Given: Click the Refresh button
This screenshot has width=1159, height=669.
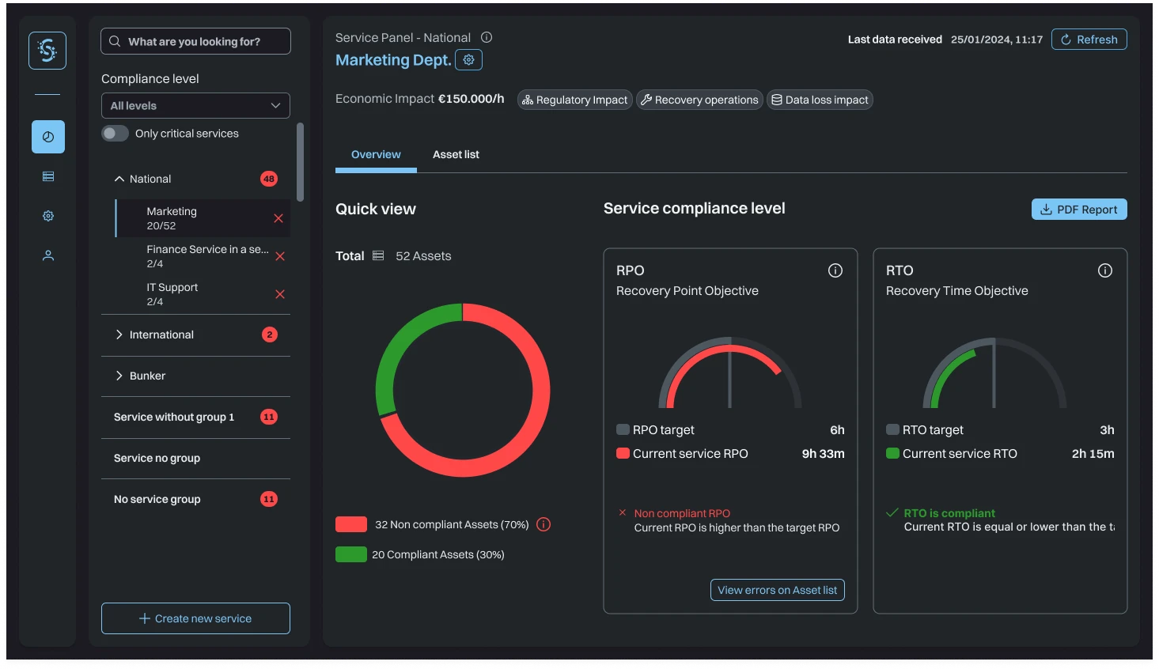Looking at the screenshot, I should tap(1089, 40).
